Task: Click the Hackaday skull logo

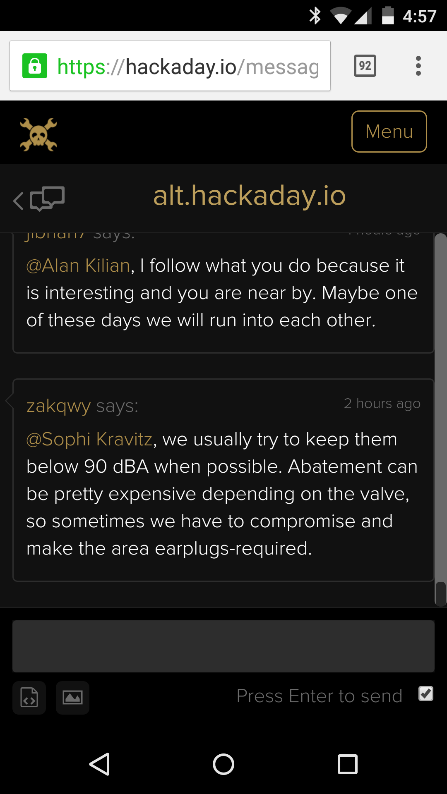Action: [x=38, y=132]
